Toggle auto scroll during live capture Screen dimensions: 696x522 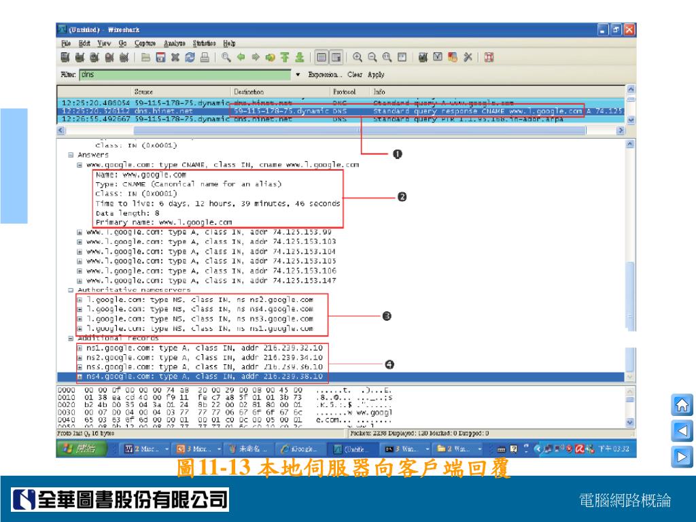[336, 57]
